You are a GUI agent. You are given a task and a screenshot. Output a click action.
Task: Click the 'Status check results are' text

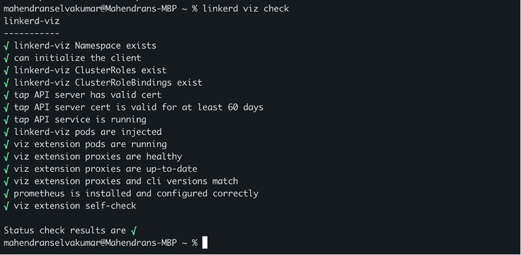(x=64, y=230)
